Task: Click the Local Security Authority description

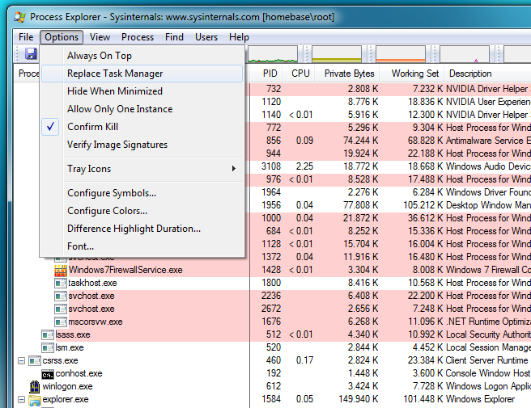Action: pyautogui.click(x=488, y=334)
